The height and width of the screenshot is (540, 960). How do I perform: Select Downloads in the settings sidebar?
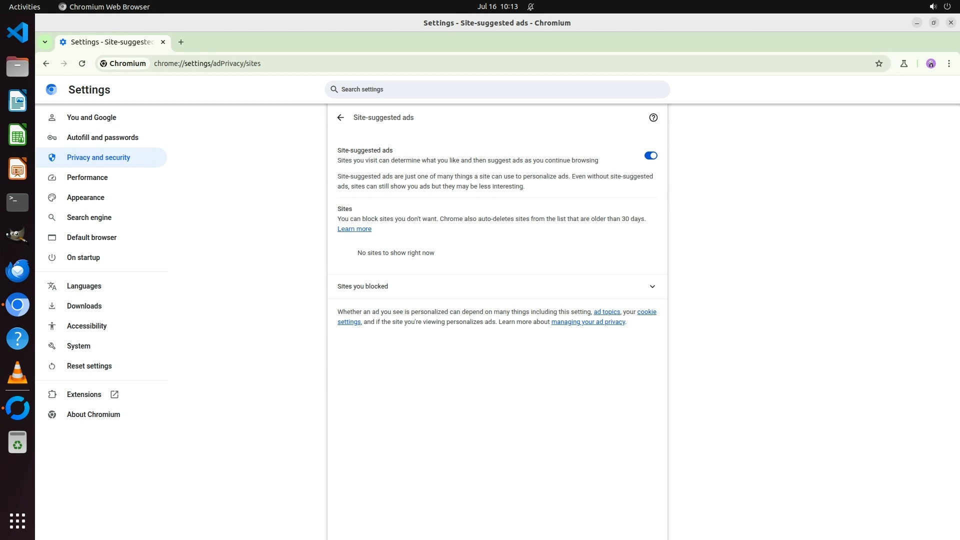pyautogui.click(x=84, y=306)
